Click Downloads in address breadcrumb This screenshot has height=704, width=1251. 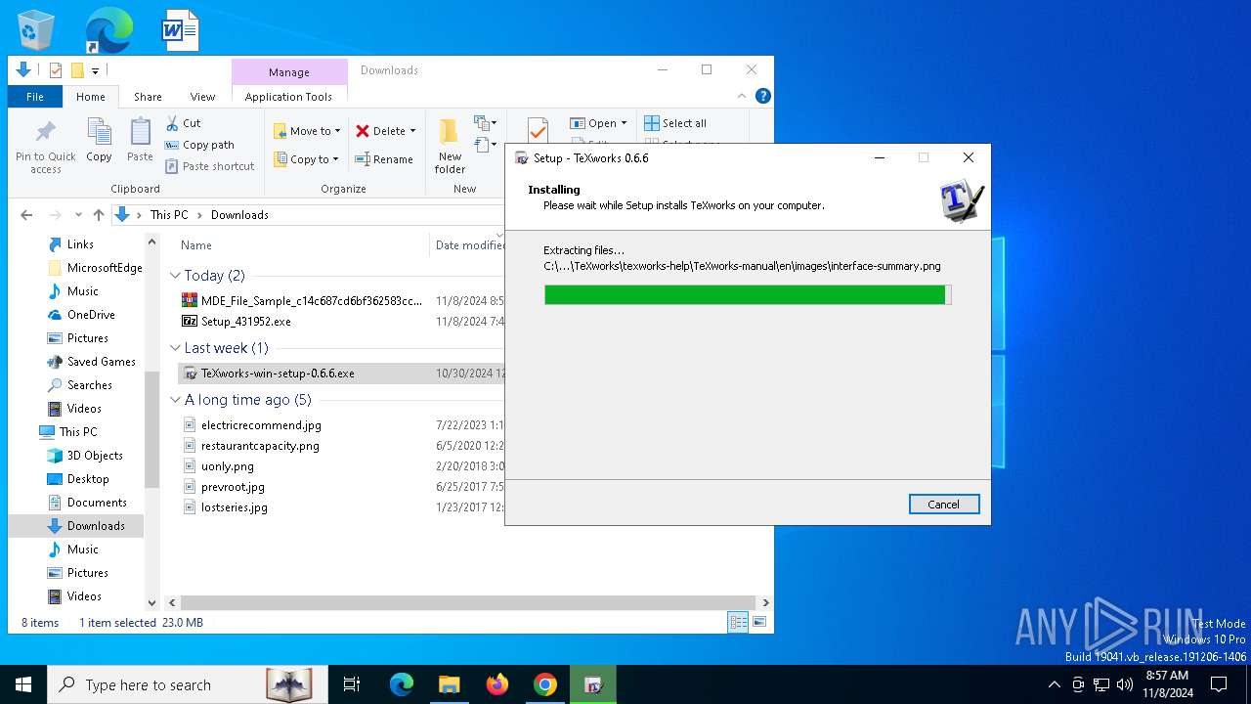239,215
